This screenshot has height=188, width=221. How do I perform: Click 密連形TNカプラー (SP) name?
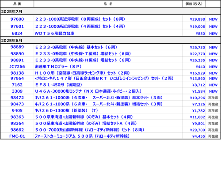[x=58, y=67]
